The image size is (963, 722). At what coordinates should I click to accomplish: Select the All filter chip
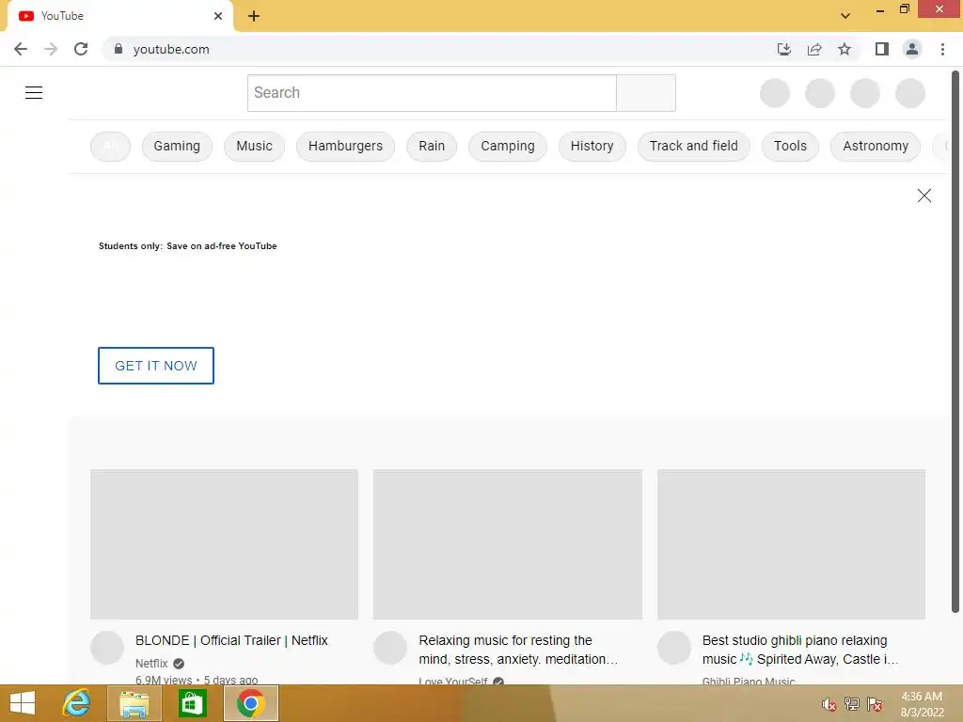[111, 146]
